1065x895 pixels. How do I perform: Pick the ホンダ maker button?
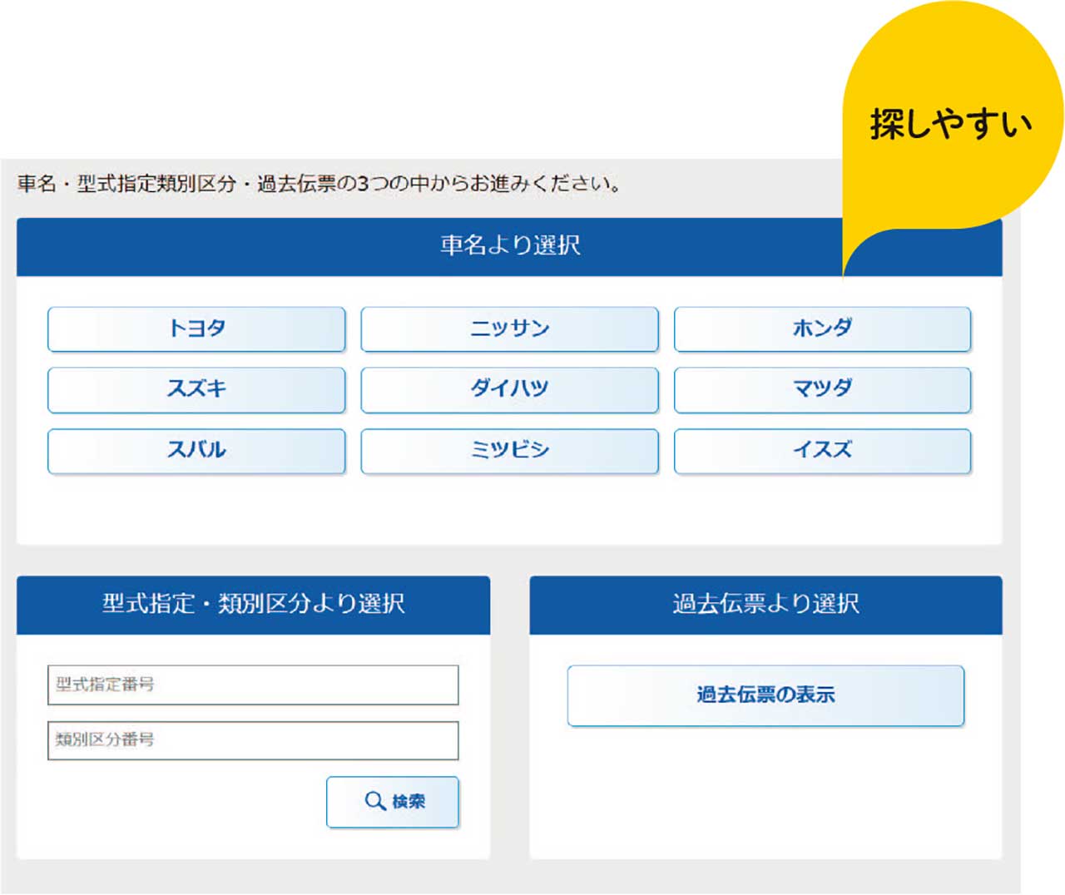(822, 329)
